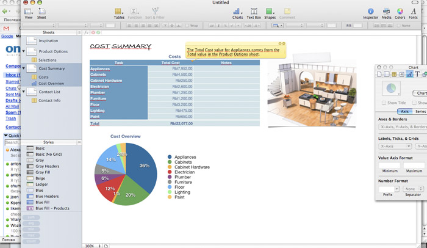This screenshot has width=427, height=248.
Task: Open Trash link in Gmail window
Action: point(10,119)
